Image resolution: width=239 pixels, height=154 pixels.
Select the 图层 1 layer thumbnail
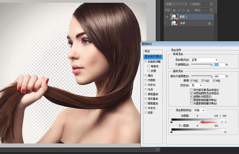tap(174, 17)
